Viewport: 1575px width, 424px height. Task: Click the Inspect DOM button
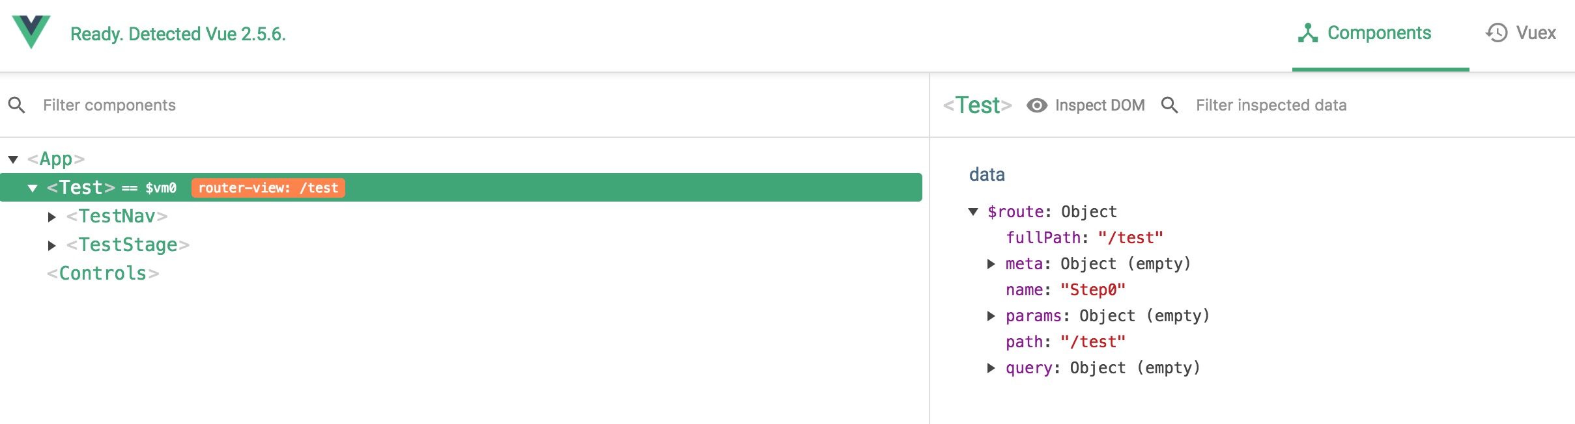1086,105
